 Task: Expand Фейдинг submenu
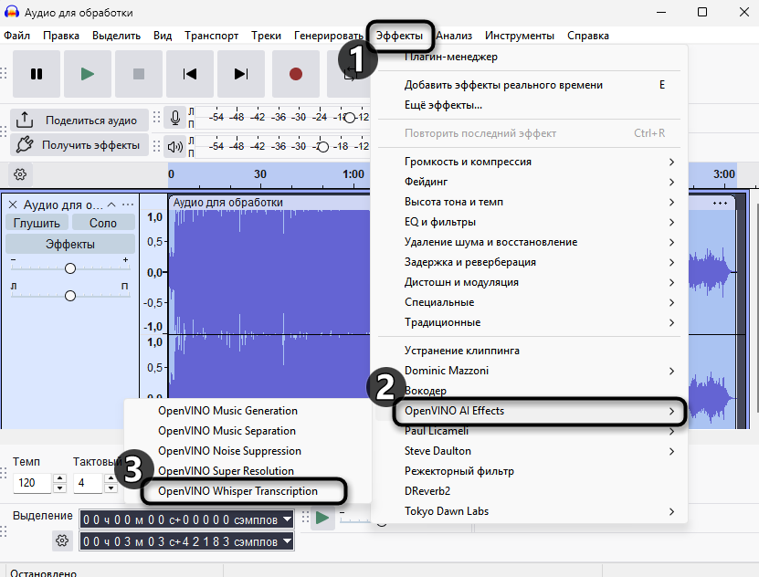(529, 182)
